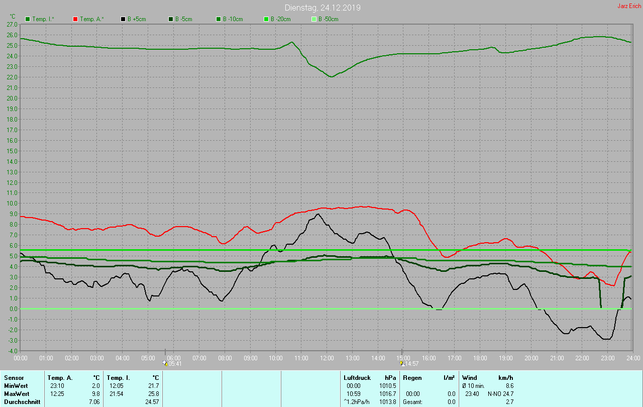Viewport: 643px width, 407px height.
Task: Select the Luftdruck column header
Action: [x=357, y=377]
